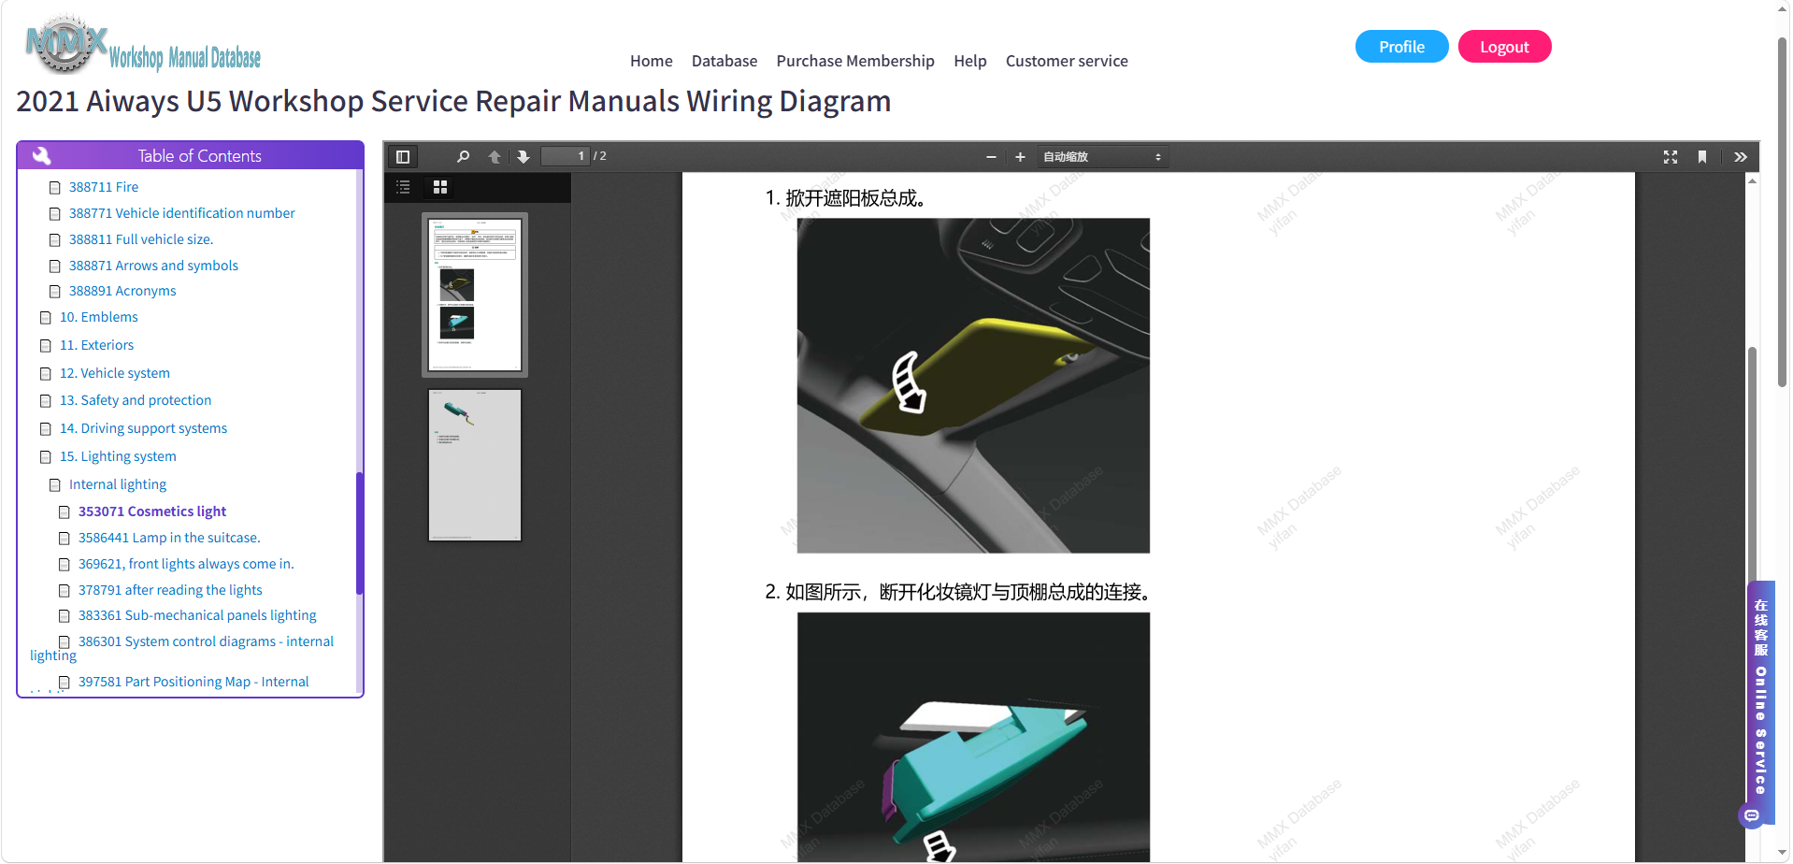The width and height of the screenshot is (1793, 864).
Task: Open the zoom level dropdown
Action: tap(1102, 157)
